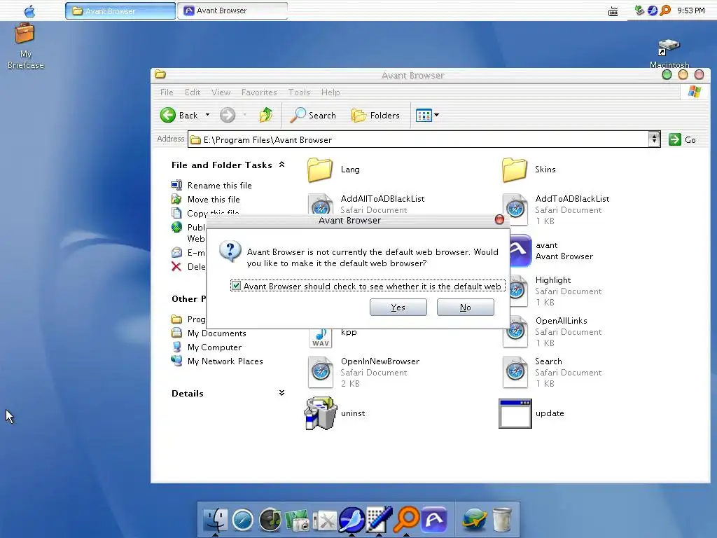The image size is (717, 538).
Task: Open the View menu
Action: pyautogui.click(x=221, y=92)
